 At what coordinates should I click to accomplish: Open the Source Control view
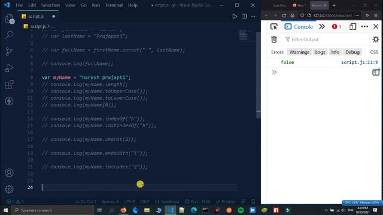click(x=10, y=51)
